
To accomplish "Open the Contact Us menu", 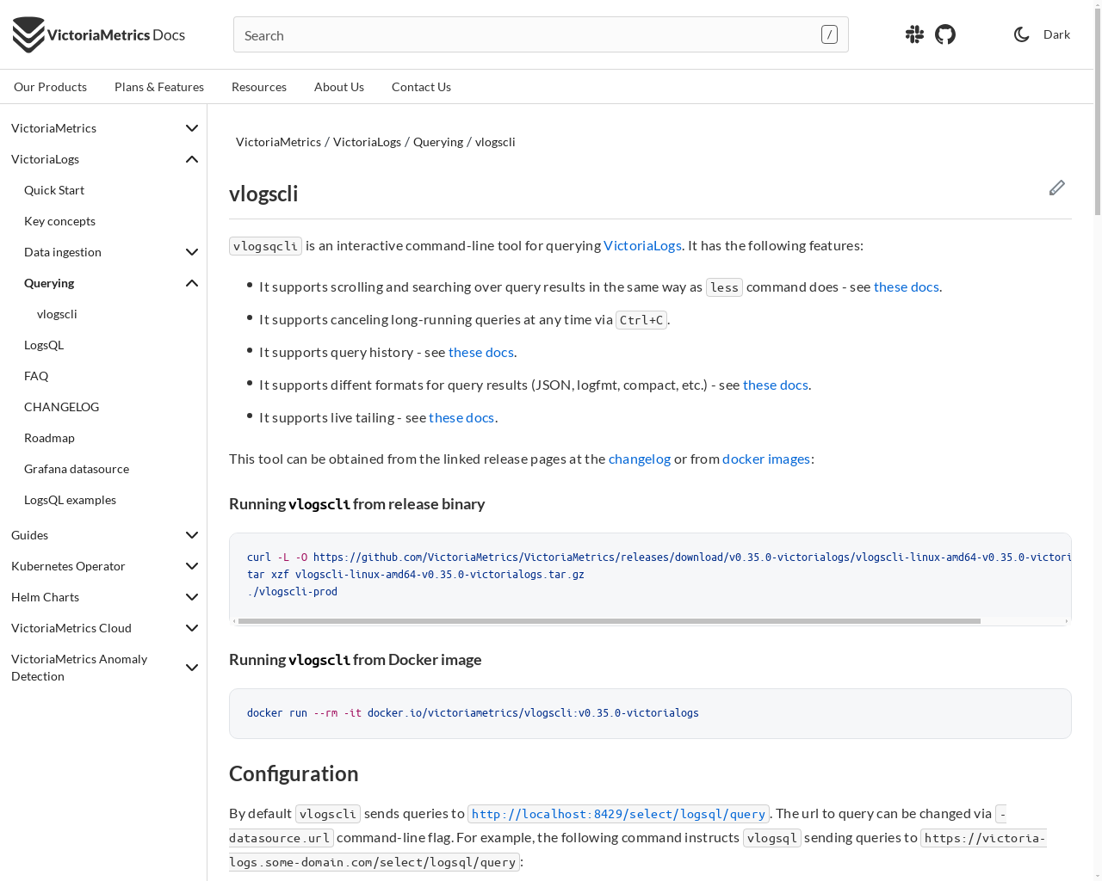I will coord(421,87).
